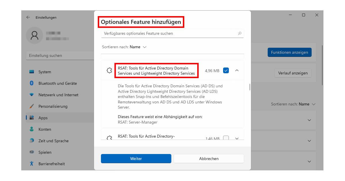
Task: Open the Sortieren nach Name dropdown
Action: tap(137, 47)
